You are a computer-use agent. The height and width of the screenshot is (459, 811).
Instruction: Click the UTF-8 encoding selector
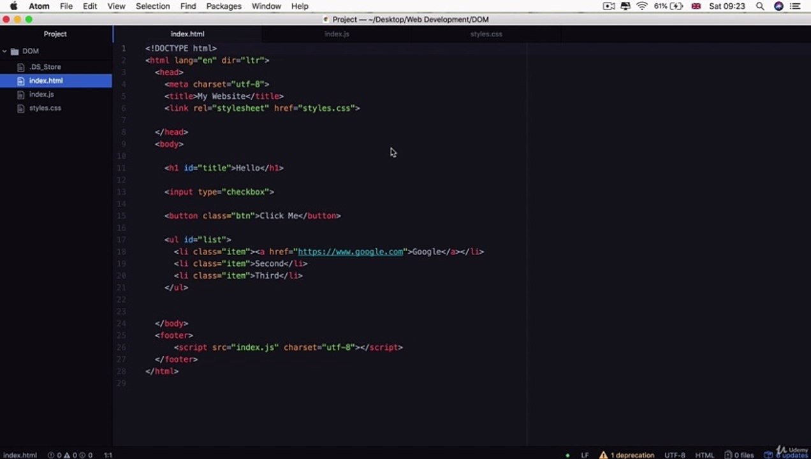tap(675, 455)
